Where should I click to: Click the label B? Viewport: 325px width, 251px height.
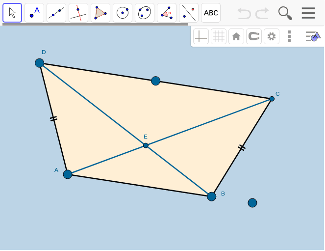click(x=223, y=194)
